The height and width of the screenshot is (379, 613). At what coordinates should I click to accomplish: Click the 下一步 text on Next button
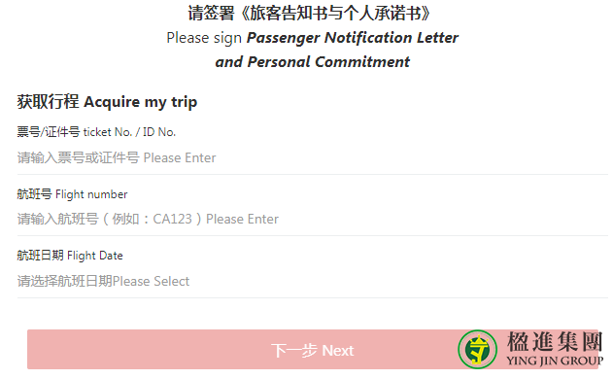pyautogui.click(x=294, y=351)
